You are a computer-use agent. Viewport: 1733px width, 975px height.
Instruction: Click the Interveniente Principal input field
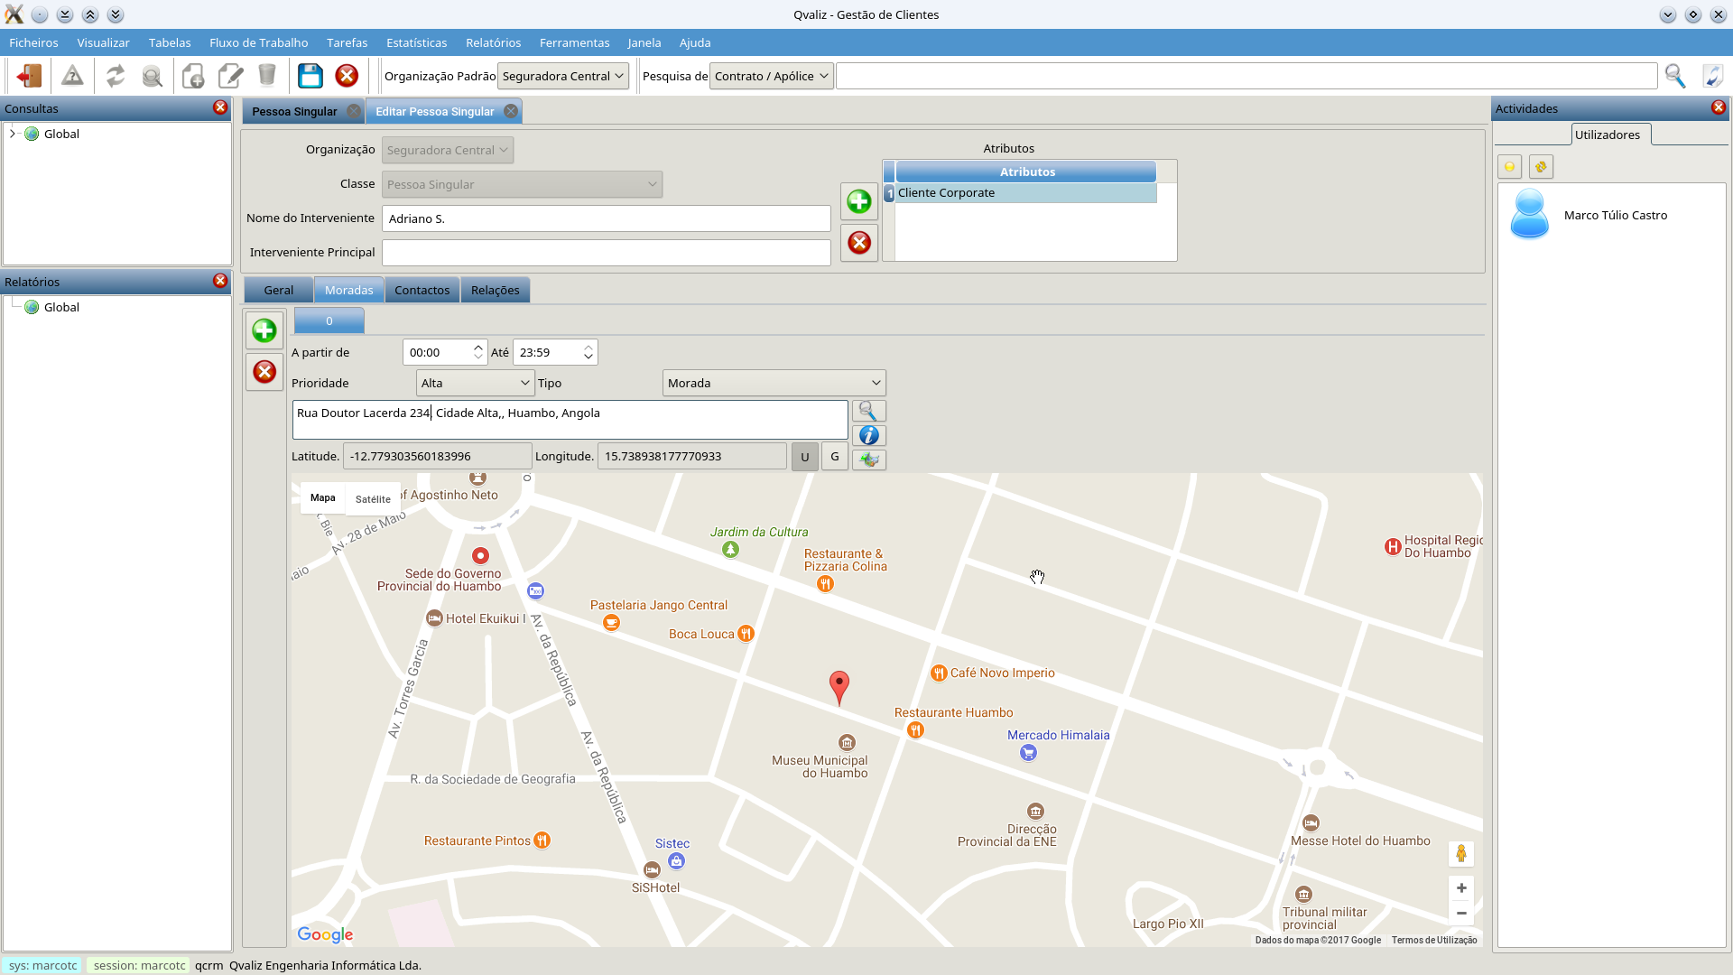606,253
